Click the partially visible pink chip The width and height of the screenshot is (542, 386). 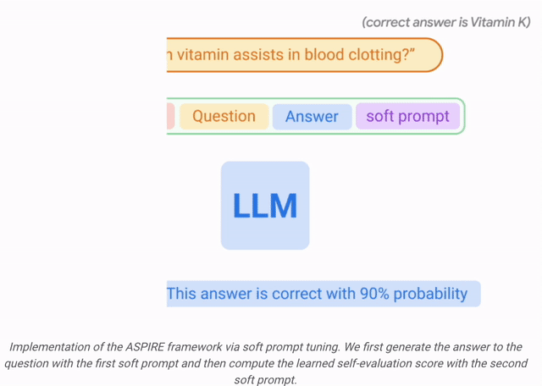click(171, 117)
